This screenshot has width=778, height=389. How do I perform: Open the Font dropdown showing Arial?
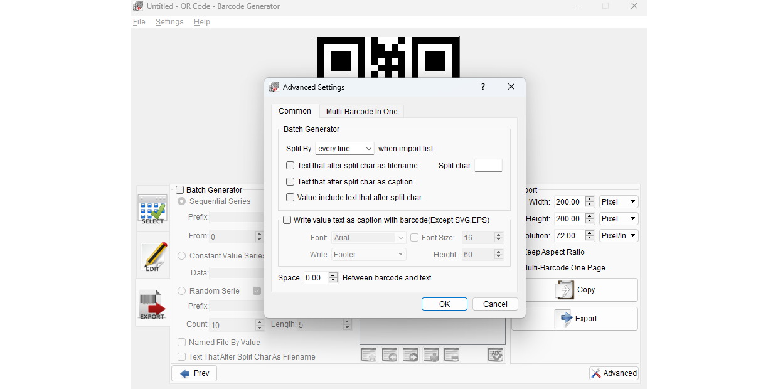coord(369,237)
